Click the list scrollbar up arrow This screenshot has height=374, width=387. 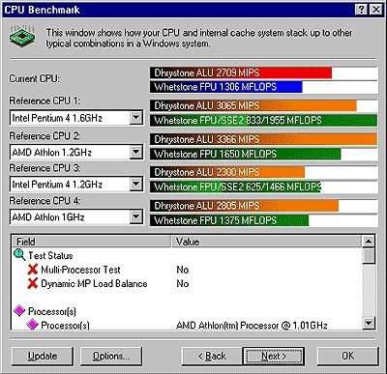click(369, 242)
